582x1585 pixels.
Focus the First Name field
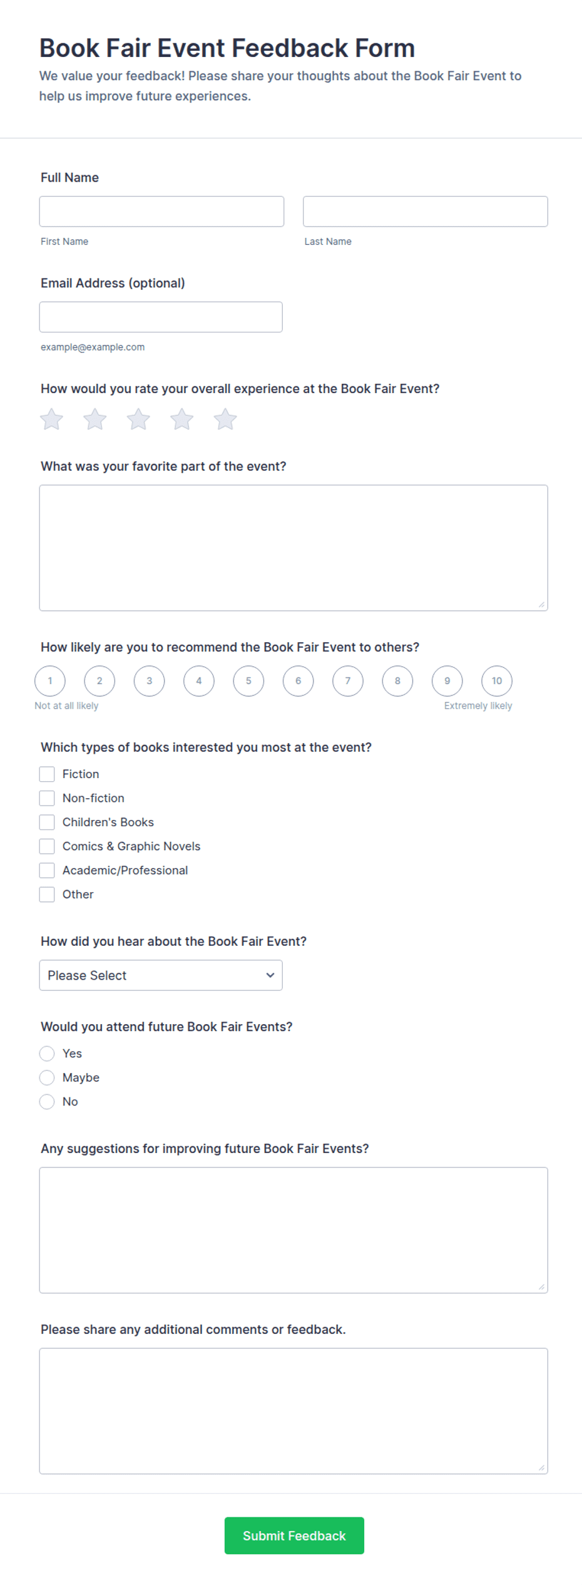161,212
